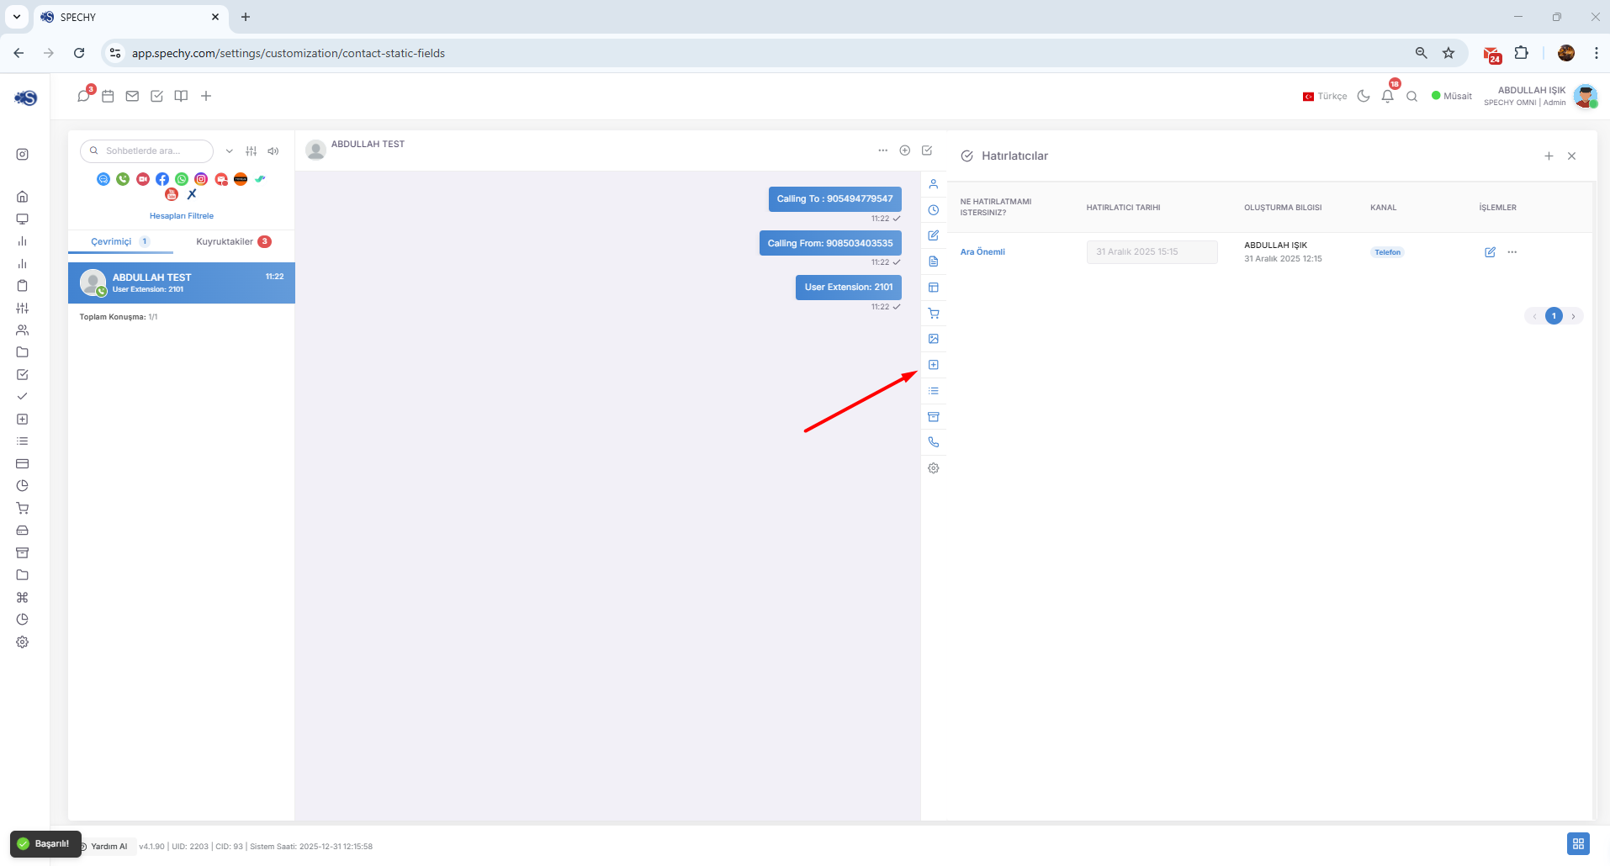Filter conversations by orange Trendyol channel icon
Screen dimensions: 1610x866
[241, 179]
